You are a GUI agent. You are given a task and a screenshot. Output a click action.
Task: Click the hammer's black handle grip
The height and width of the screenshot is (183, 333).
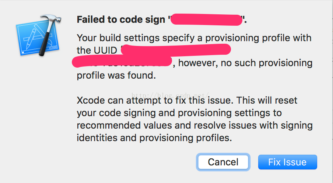pos(45,44)
